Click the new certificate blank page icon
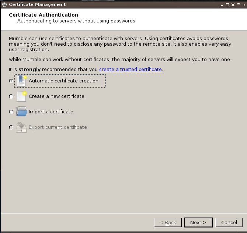This screenshot has height=233, width=247. tap(21, 96)
